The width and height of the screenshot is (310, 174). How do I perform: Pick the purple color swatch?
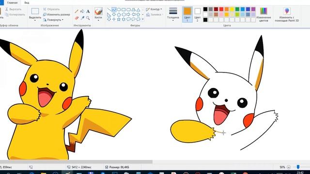253,9
